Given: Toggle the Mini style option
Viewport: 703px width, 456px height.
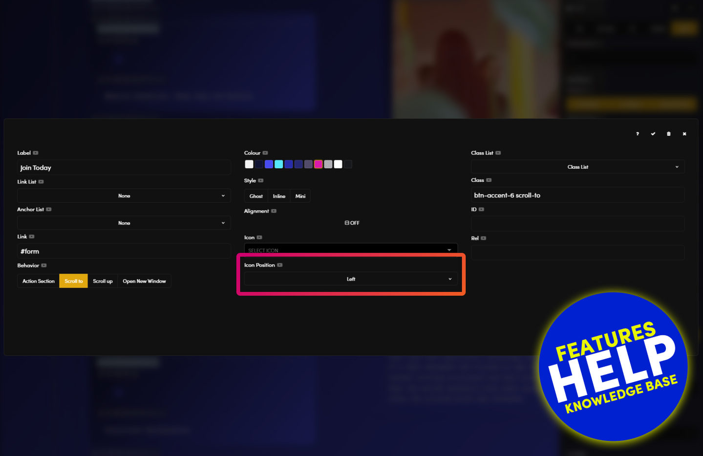Looking at the screenshot, I should [x=300, y=196].
